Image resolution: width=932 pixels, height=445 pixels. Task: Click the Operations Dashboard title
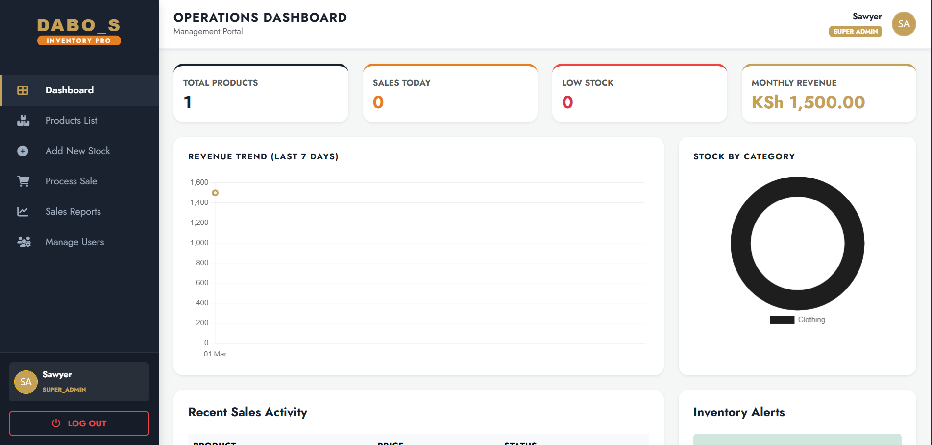260,18
